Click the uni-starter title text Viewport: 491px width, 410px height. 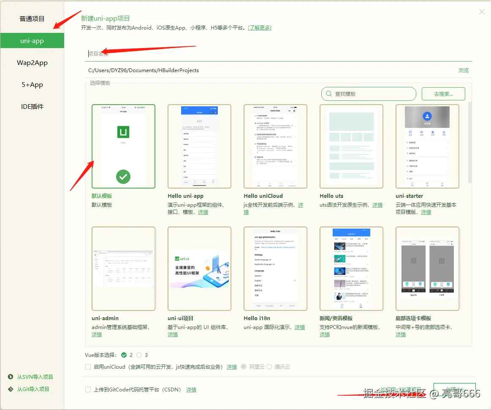(409, 196)
